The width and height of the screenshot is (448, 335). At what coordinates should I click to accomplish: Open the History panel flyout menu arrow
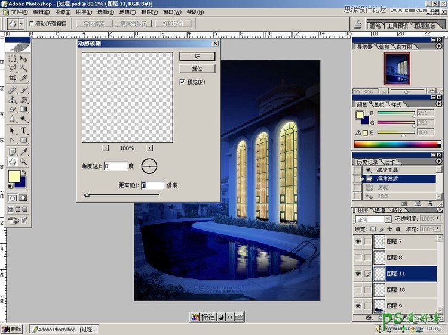point(441,162)
